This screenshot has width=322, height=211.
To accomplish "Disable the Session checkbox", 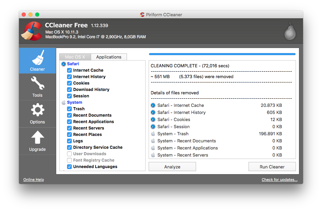I will (x=69, y=96).
